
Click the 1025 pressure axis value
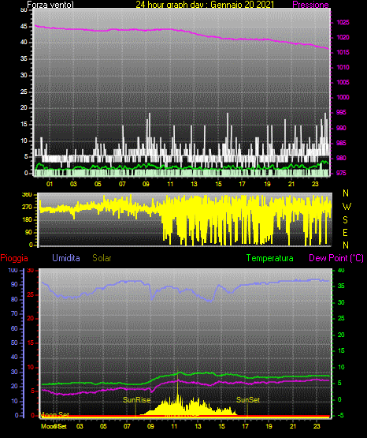[x=343, y=22]
